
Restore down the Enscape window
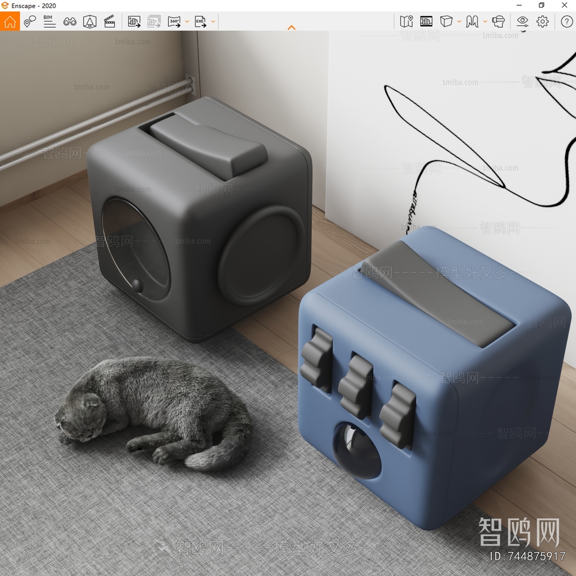click(541, 5)
